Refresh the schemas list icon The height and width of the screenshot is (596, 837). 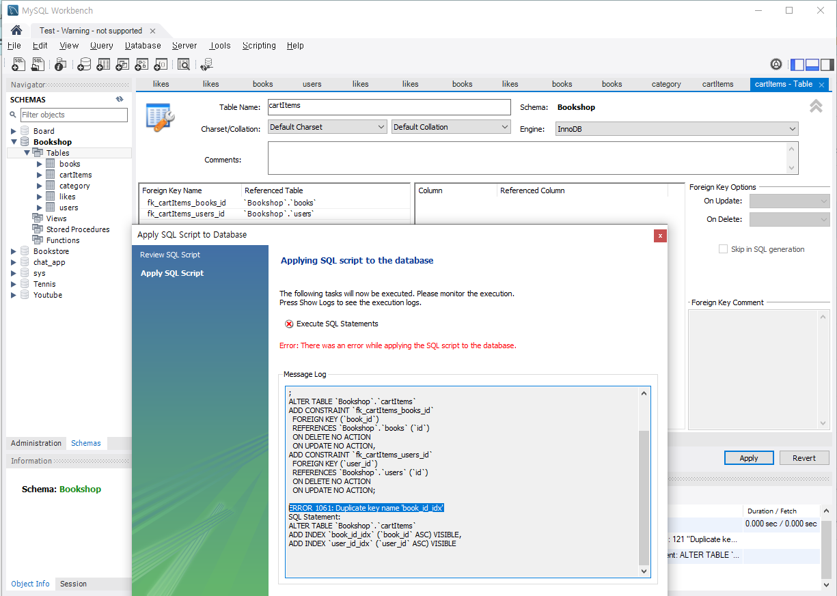(x=120, y=99)
